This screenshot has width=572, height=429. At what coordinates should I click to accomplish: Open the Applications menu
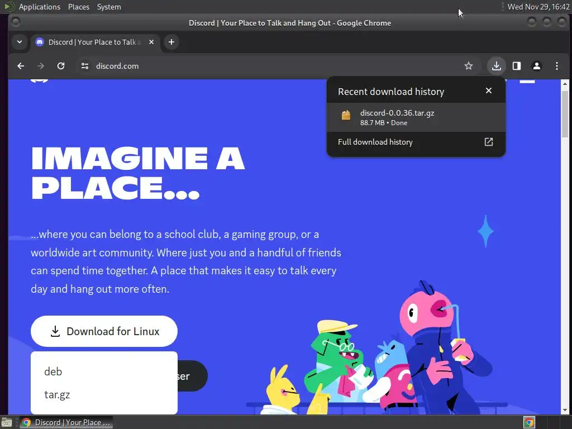(40, 7)
